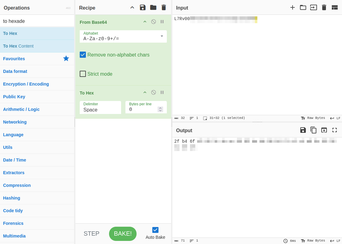
Task: Collapse the From Base64 operation
Action: [145, 22]
